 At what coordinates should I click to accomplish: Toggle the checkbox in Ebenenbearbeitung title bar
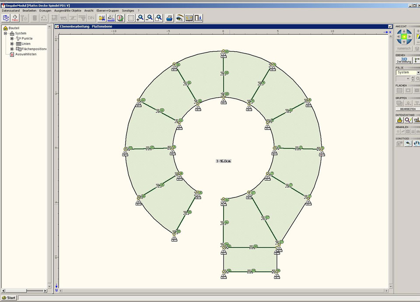coord(390,26)
